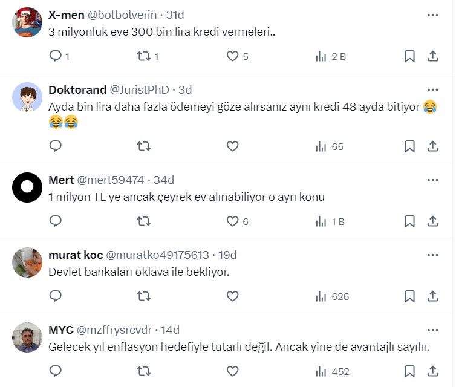456x387 pixels.
Task: Open the 34d timestamp on Mert's tweet
Action: tap(163, 180)
